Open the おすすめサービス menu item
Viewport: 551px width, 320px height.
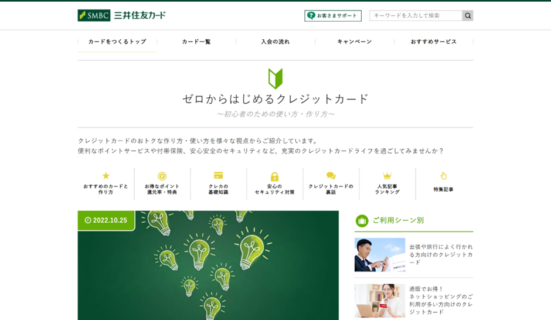click(x=433, y=42)
